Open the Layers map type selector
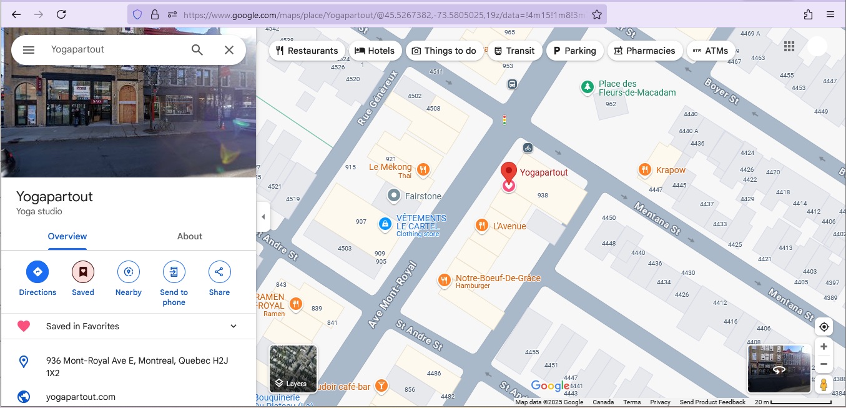This screenshot has width=846, height=408. click(x=293, y=369)
